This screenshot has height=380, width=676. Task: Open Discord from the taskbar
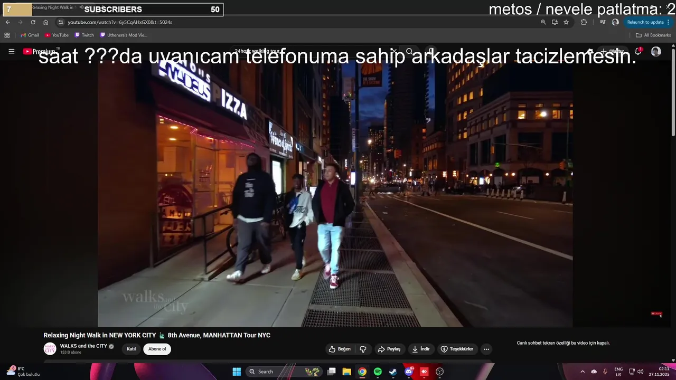[x=408, y=372]
